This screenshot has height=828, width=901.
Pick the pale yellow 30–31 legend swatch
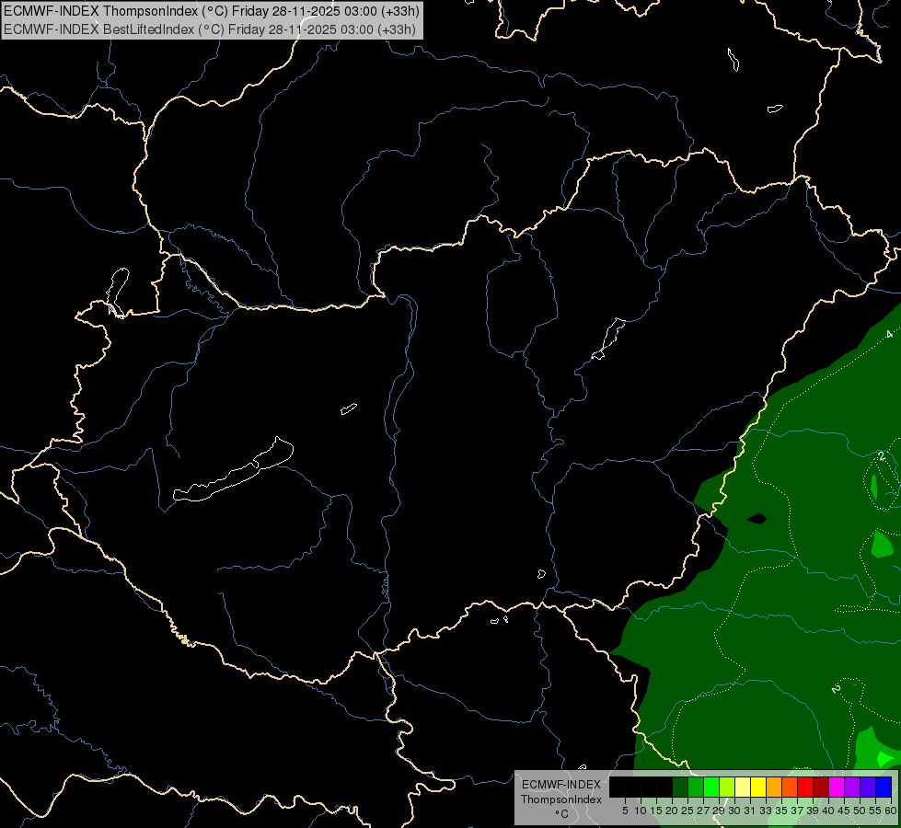743,788
